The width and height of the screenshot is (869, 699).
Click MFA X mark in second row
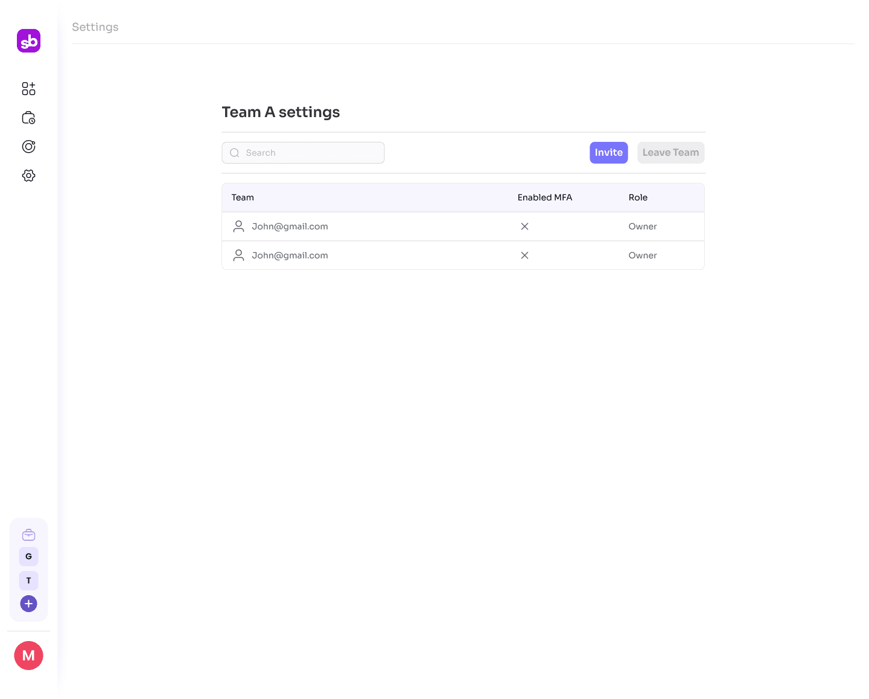tap(524, 255)
